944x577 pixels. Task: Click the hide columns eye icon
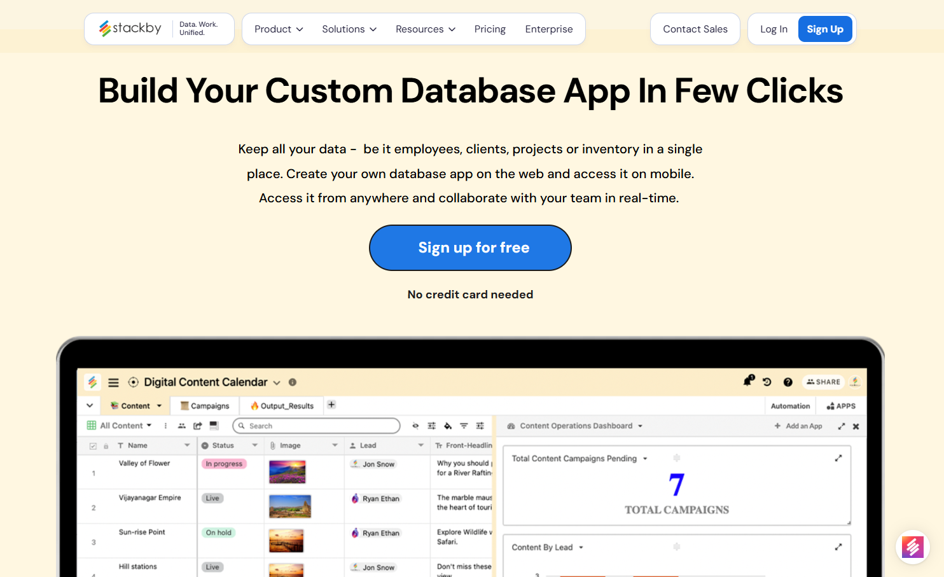415,426
